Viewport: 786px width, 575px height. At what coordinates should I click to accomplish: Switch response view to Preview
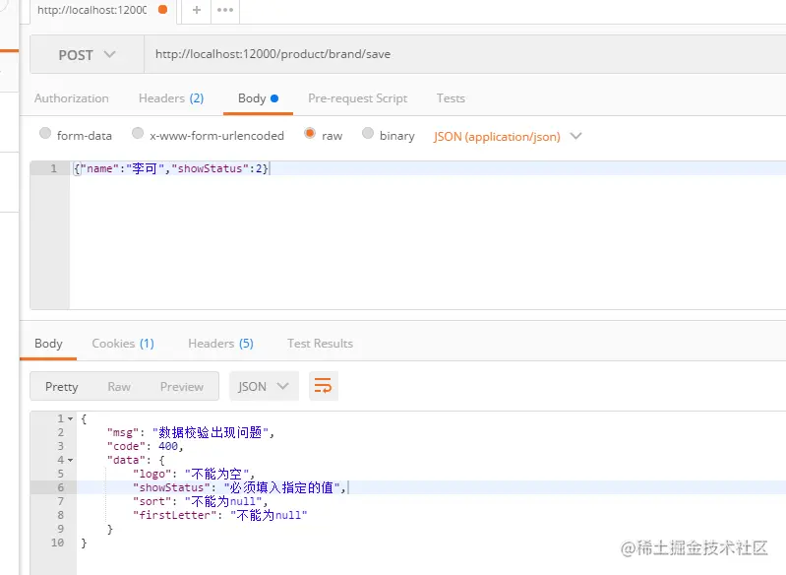click(181, 387)
